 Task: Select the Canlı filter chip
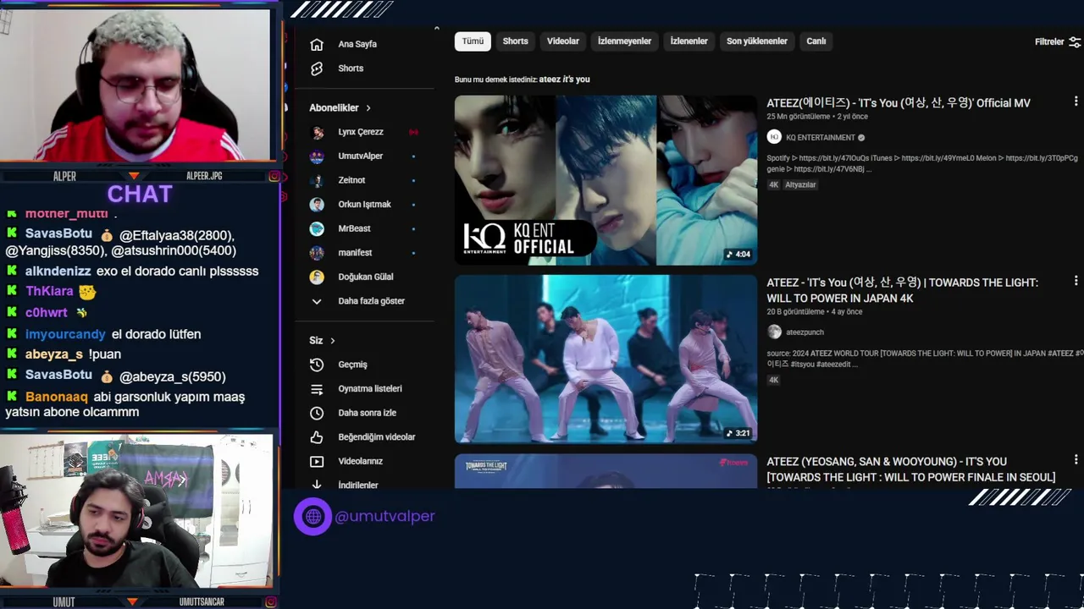point(816,41)
